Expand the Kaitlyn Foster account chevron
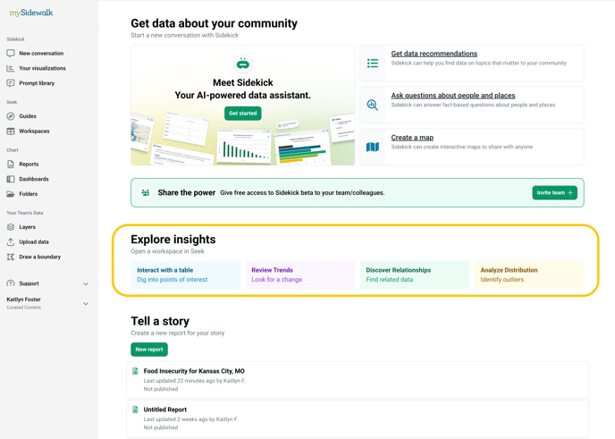 pos(86,304)
